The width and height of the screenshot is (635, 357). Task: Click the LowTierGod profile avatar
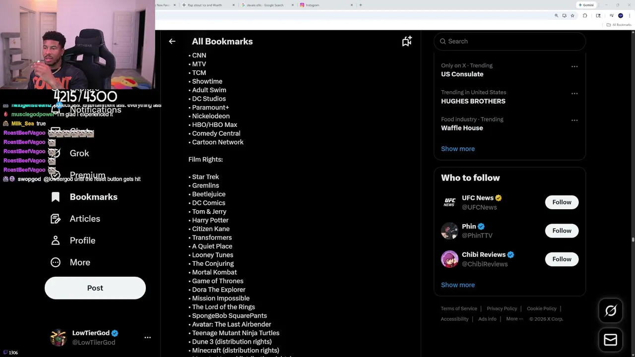pos(59,337)
